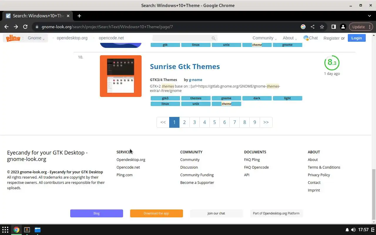
Task: Click the previous pages << button
Action: point(163,122)
